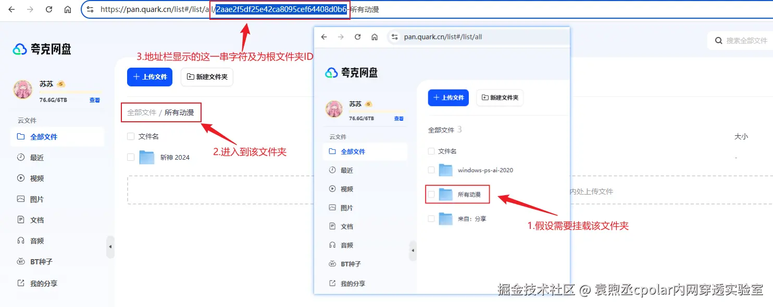Click 新建文件夹 button in the inset window
Viewport: 773px width, 307px height.
tap(500, 97)
